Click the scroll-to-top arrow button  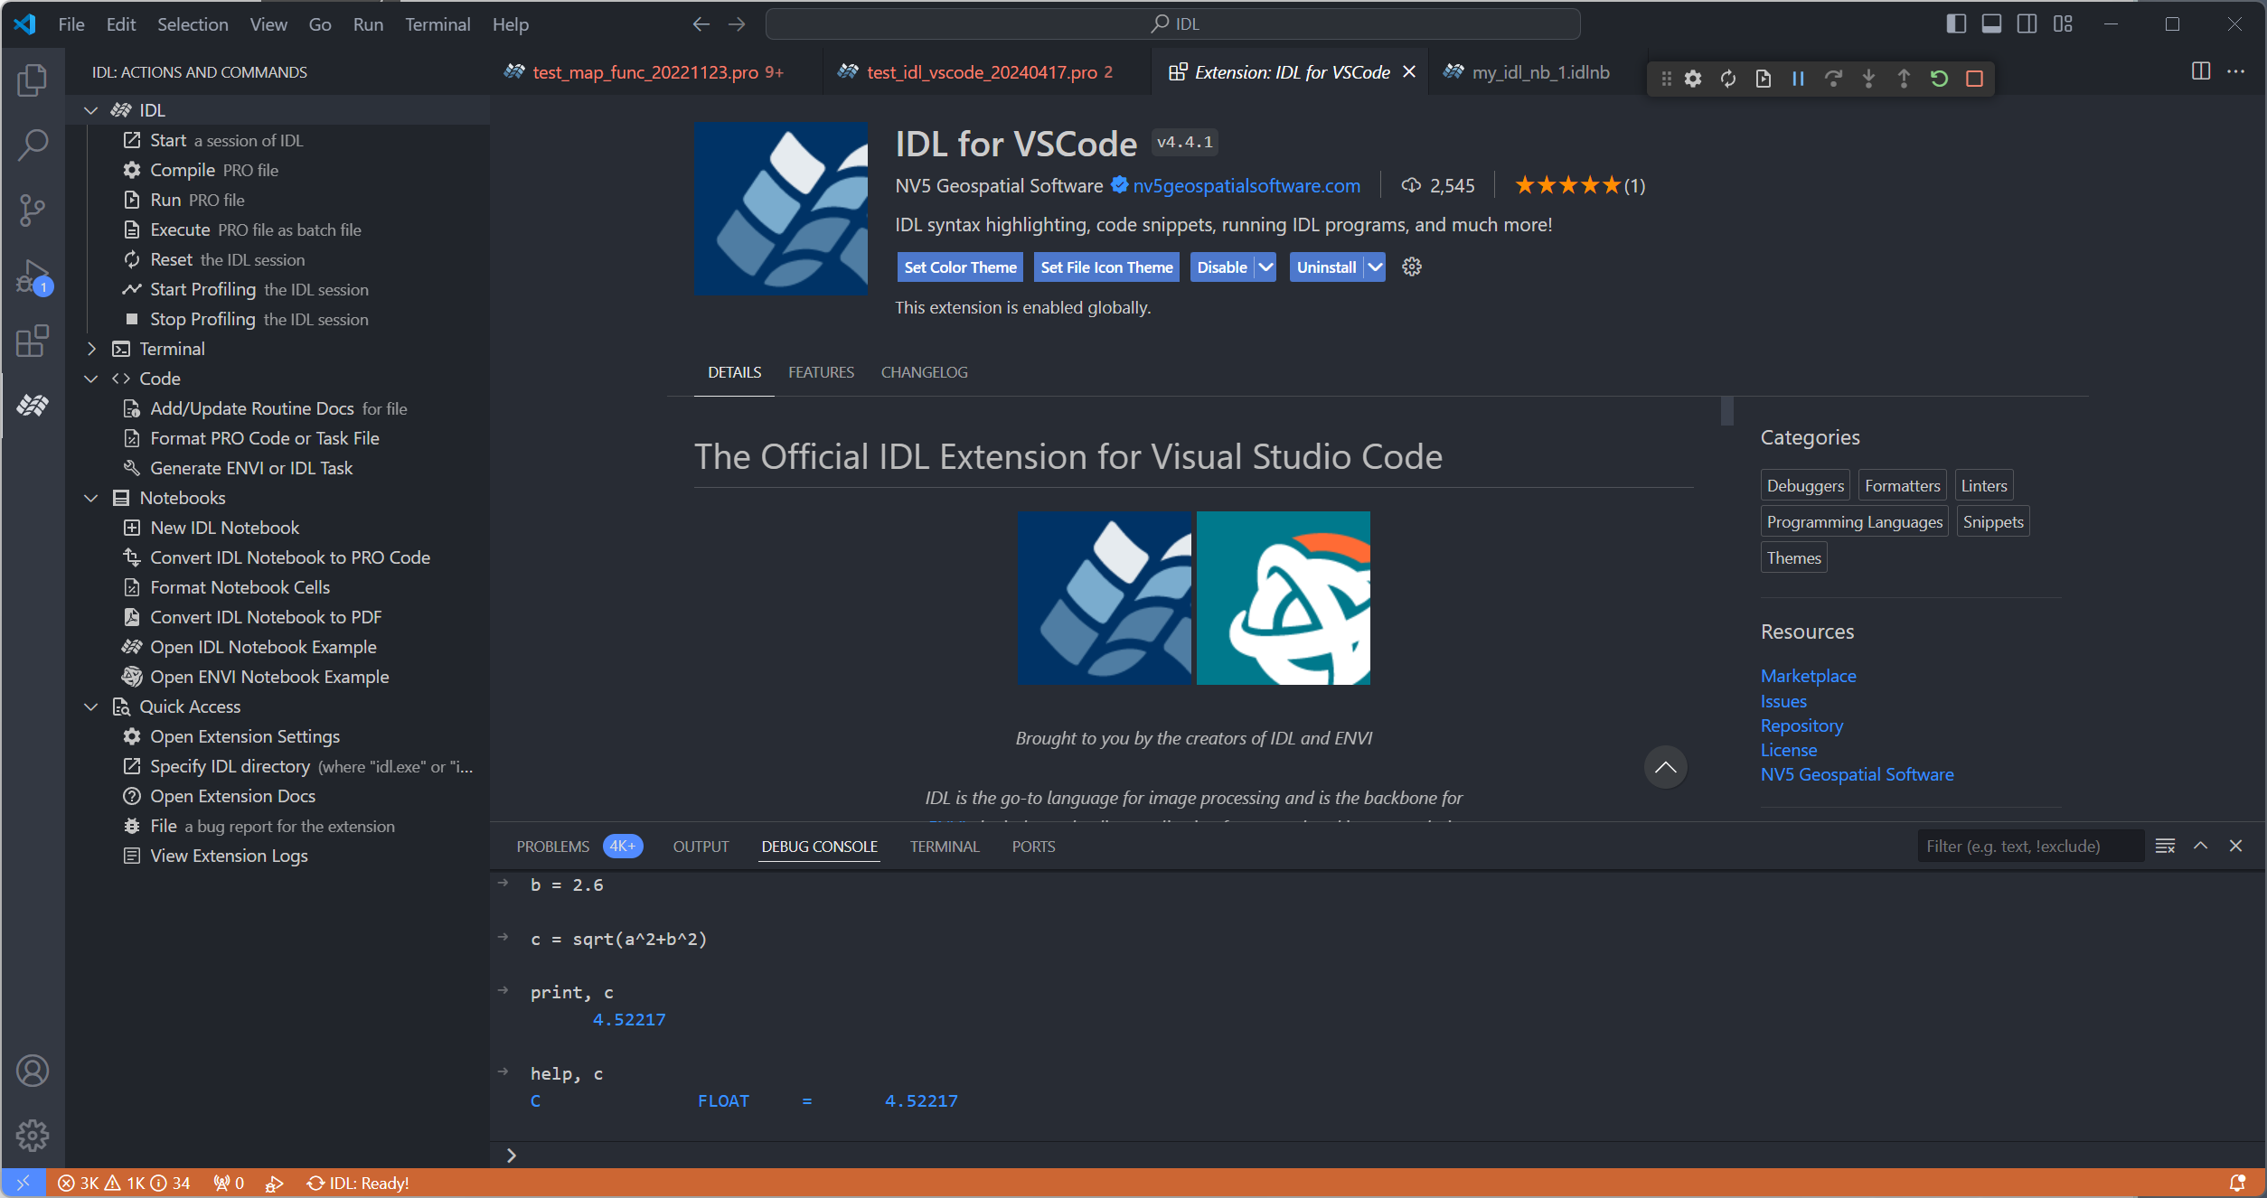tap(1665, 767)
